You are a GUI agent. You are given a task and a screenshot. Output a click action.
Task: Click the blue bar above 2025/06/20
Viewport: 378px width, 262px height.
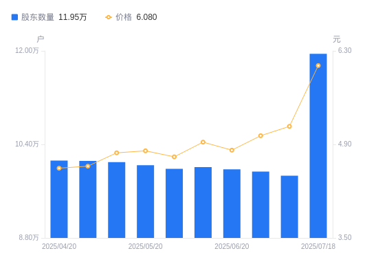[232, 204]
